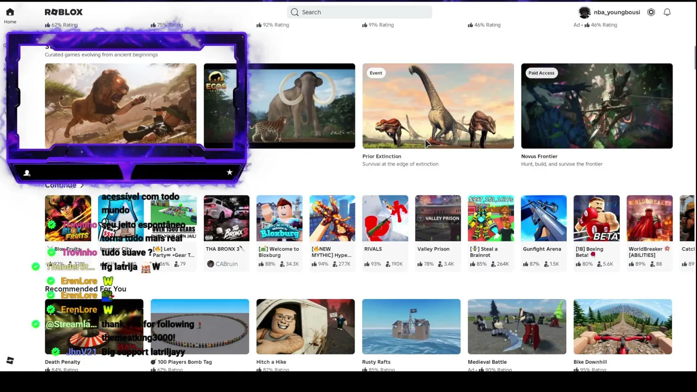Viewport: 697px width, 392px height.
Task: Open the Rusty Rafts thumbnail
Action: point(411,327)
